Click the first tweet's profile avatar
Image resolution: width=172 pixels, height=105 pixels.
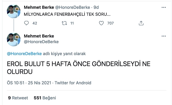(x=14, y=11)
